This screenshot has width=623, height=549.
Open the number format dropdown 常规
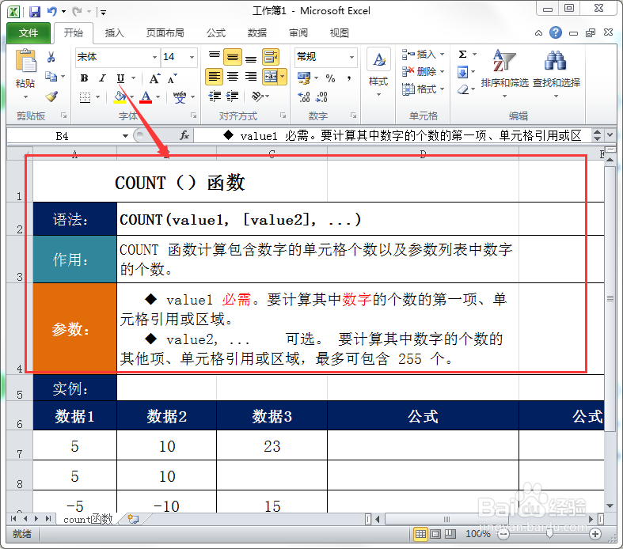351,57
